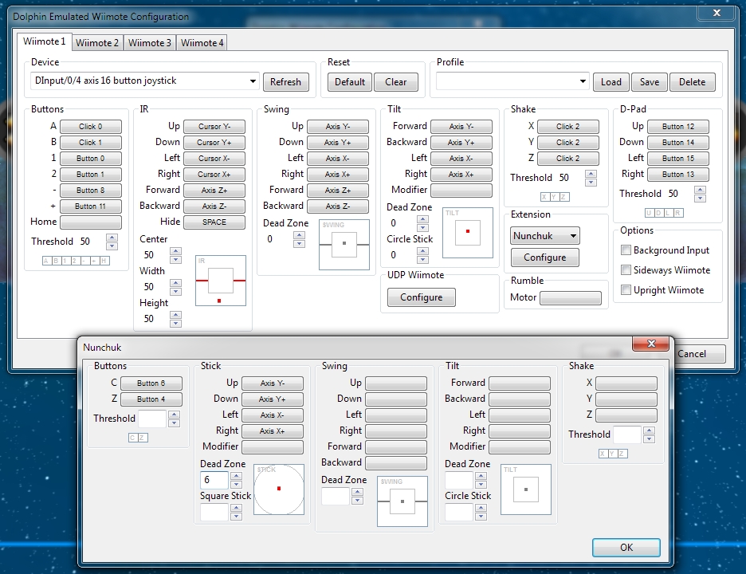Click Wiimote Swing Forward mapping Axis Z+
Screen dimensions: 746x574
click(x=338, y=191)
